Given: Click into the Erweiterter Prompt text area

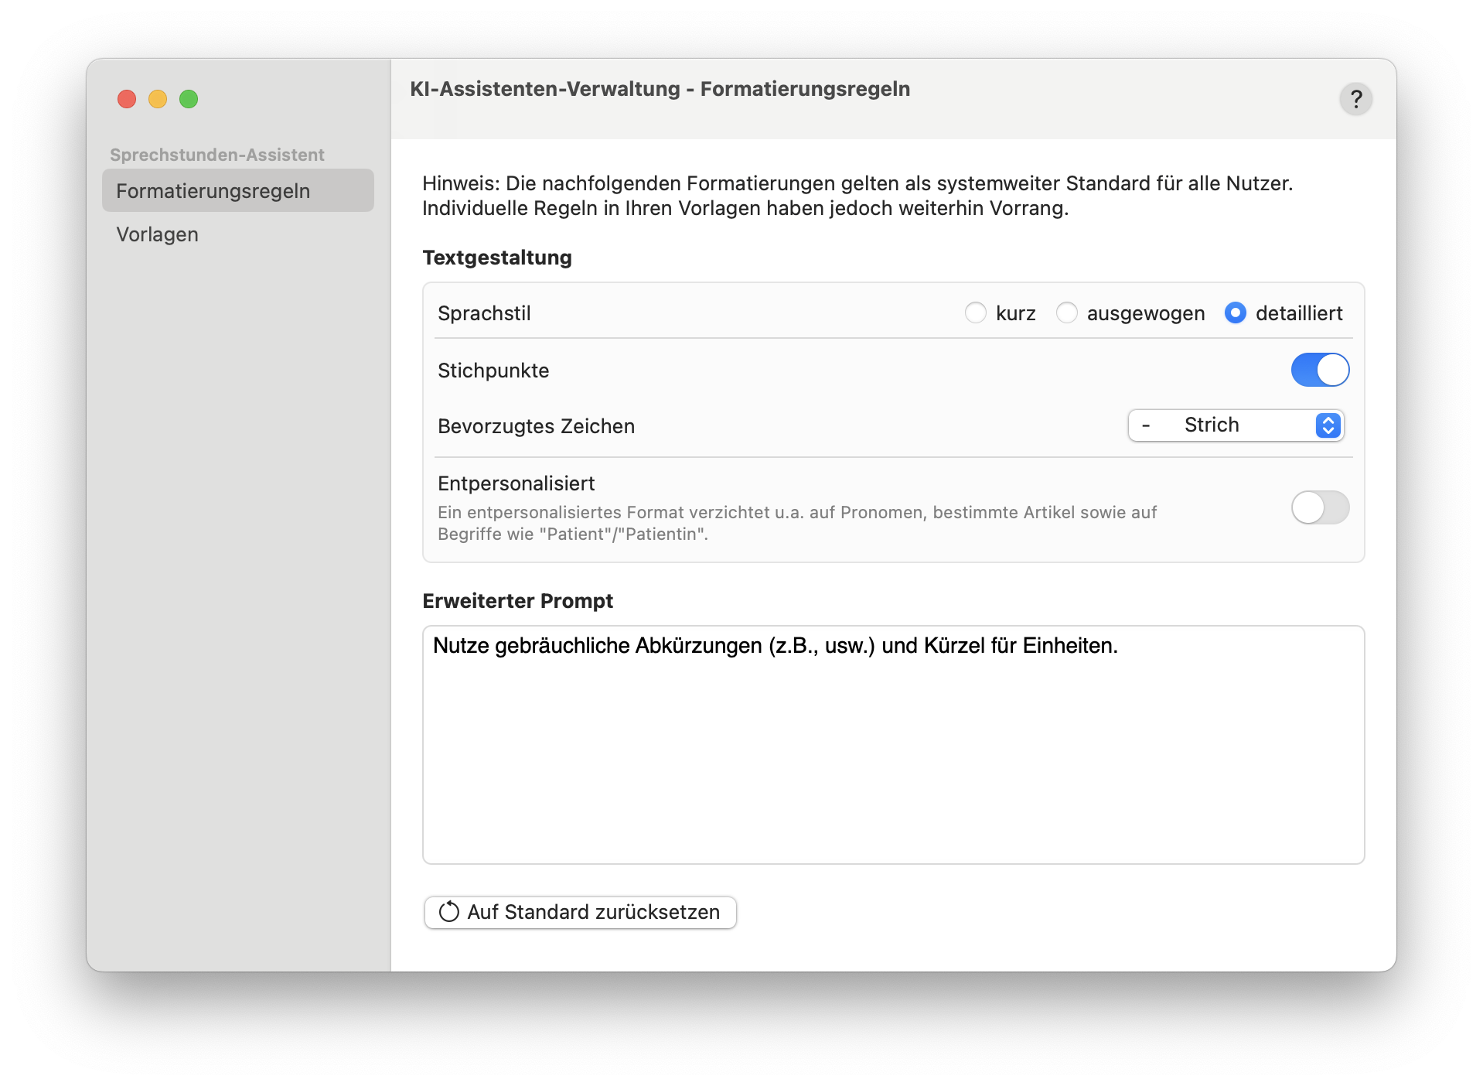Looking at the screenshot, I should click(893, 750).
